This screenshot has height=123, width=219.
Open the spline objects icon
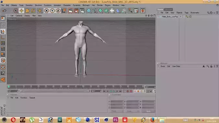pyautogui.click(x=95, y=11)
